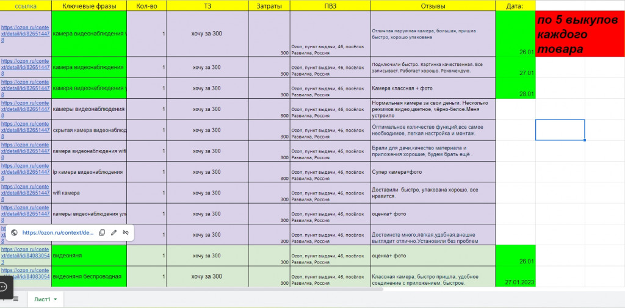Select the 'Нормальная камера за свои деньги' review
This screenshot has height=308, width=625.
point(433,109)
